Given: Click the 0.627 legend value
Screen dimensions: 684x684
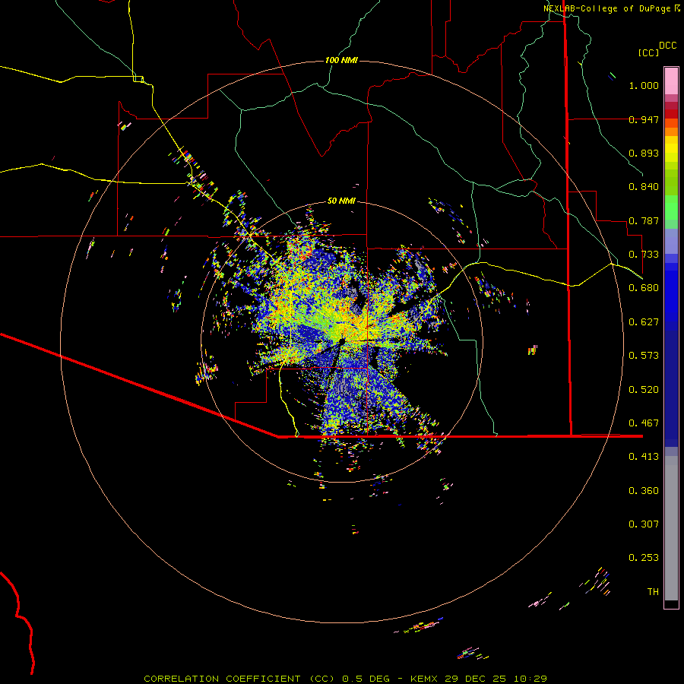Looking at the screenshot, I should pyautogui.click(x=644, y=322).
